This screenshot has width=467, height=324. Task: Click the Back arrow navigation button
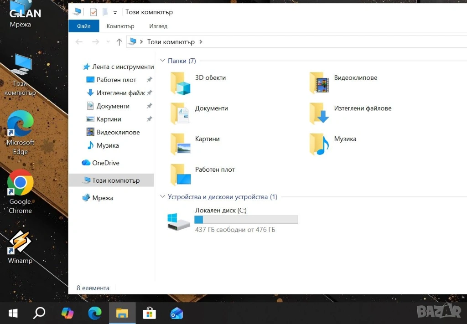79,42
